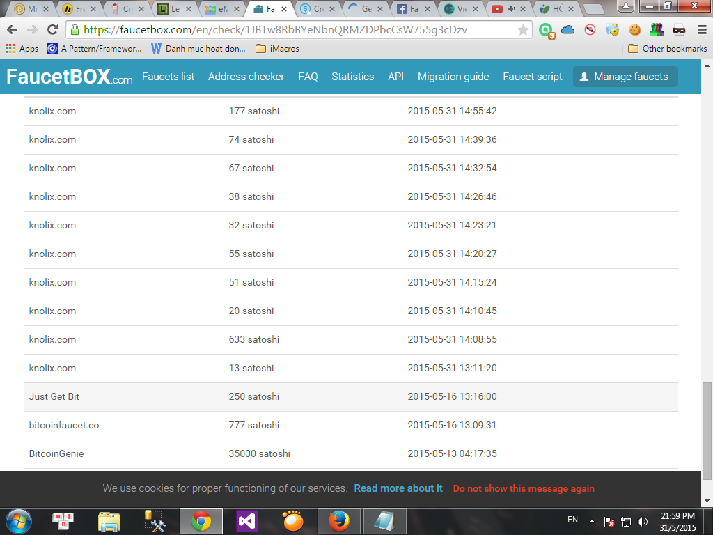The height and width of the screenshot is (535, 713).
Task: Click the page scrollbar thumb
Action: [x=707, y=431]
